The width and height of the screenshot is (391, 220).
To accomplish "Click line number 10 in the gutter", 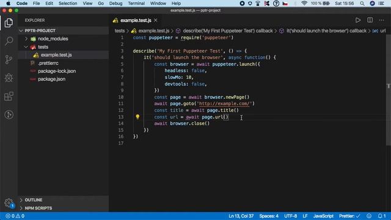I will click(121, 97).
